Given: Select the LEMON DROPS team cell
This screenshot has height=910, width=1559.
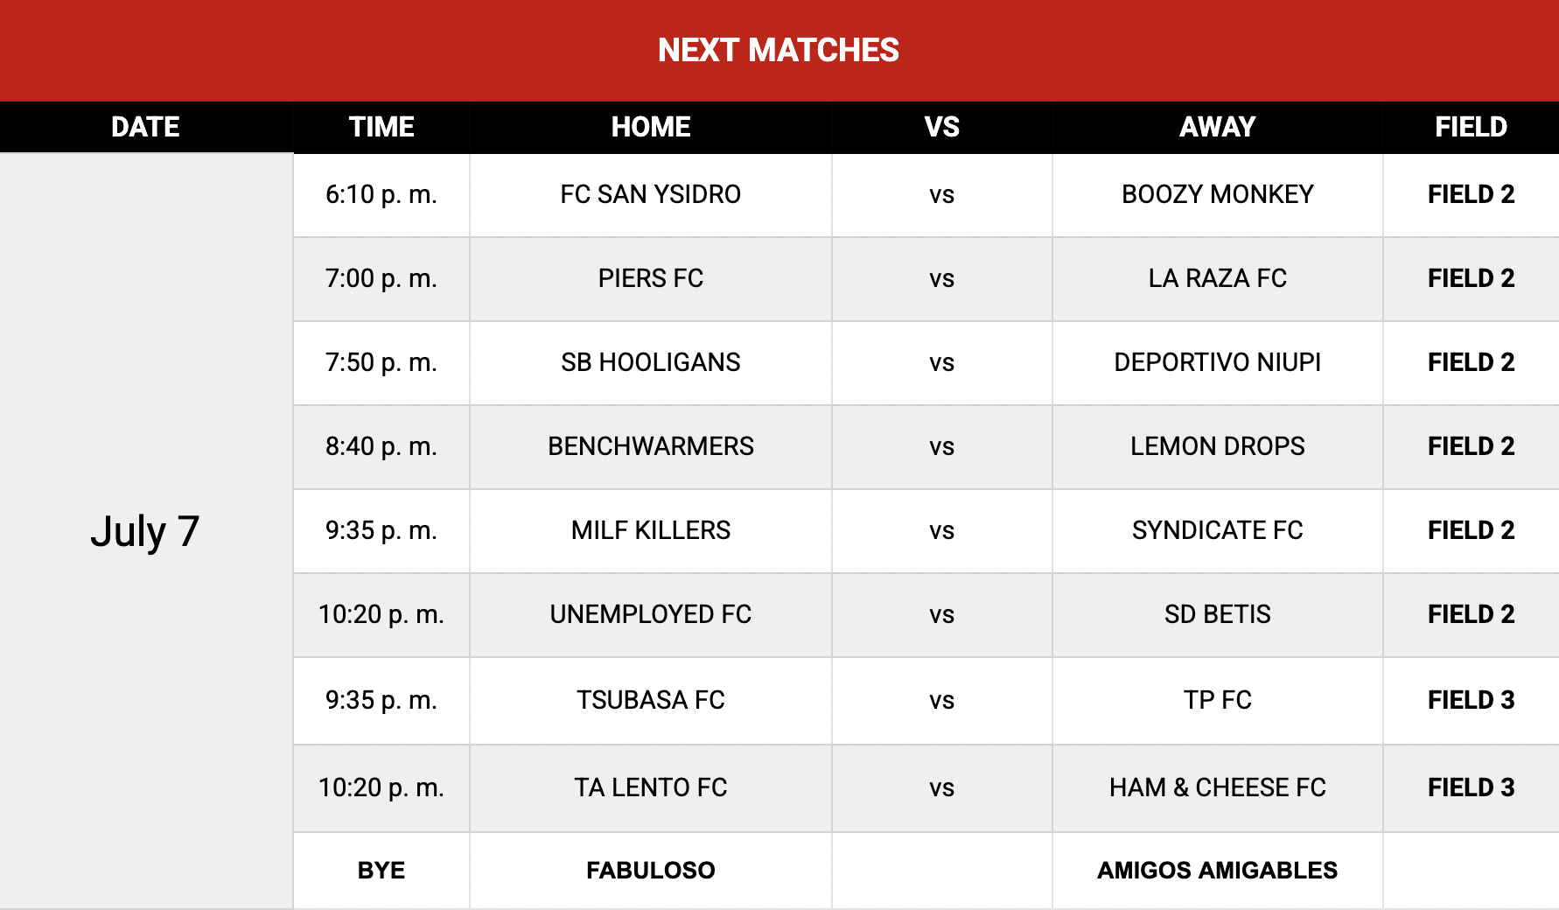Looking at the screenshot, I should click(x=1217, y=446).
